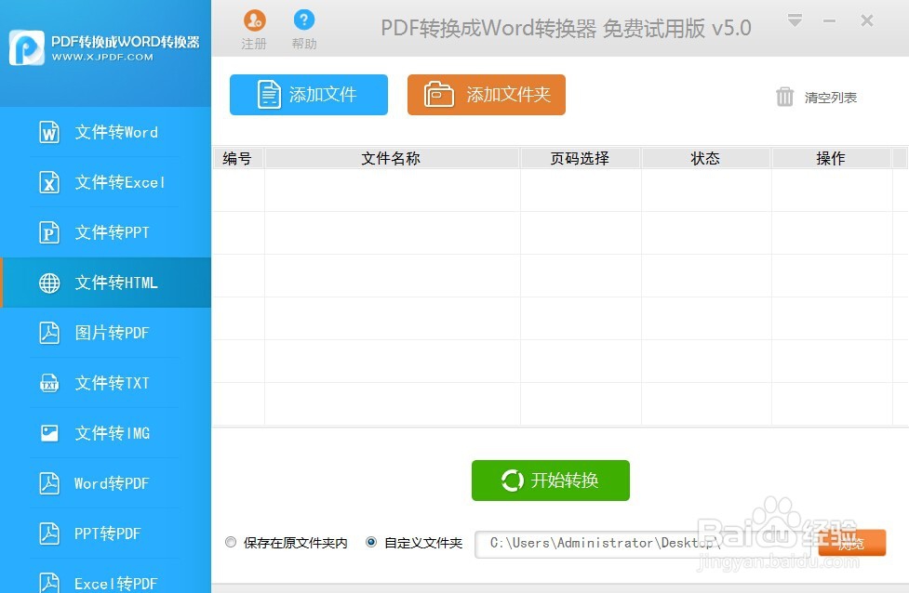909x593 pixels.
Task: Choose the PPT转PDF text label
Action: tap(107, 534)
